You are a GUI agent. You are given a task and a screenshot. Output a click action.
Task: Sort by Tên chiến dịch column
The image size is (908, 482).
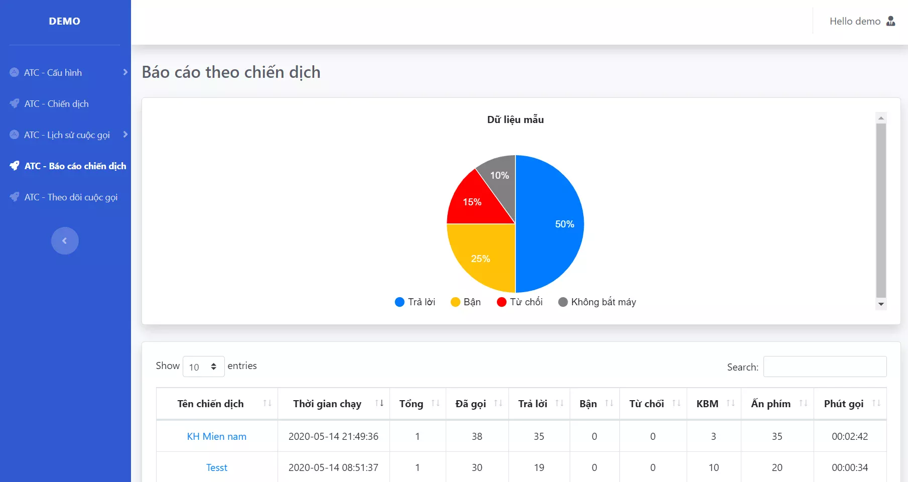(217, 404)
